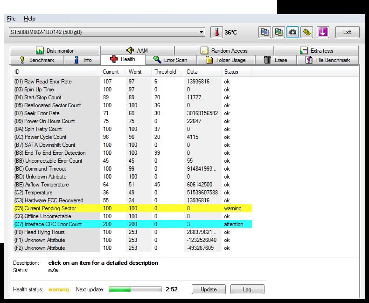
Task: Select the (03) Spin Up Time row
Action: [x=133, y=90]
